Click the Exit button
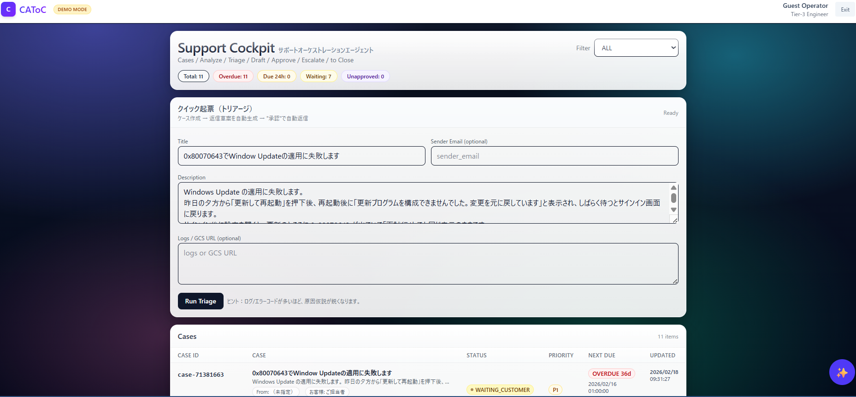This screenshot has height=397, width=856. click(x=845, y=9)
